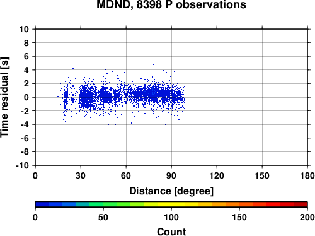Pick the dark blue colorbar segment at zero
The width and height of the screenshot is (315, 236).
pyautogui.click(x=42, y=204)
